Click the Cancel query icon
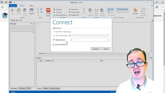The height and width of the screenshot is (93, 165). tap(19, 10)
